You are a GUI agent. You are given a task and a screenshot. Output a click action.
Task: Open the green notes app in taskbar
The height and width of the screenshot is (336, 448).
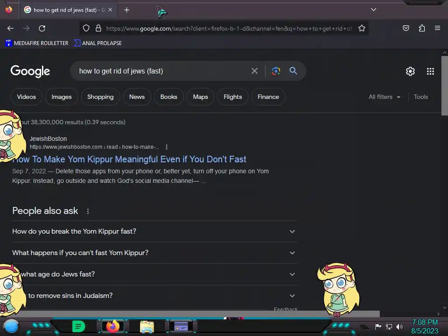pos(79,326)
